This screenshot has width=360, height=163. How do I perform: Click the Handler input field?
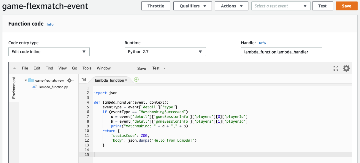click(x=281, y=52)
